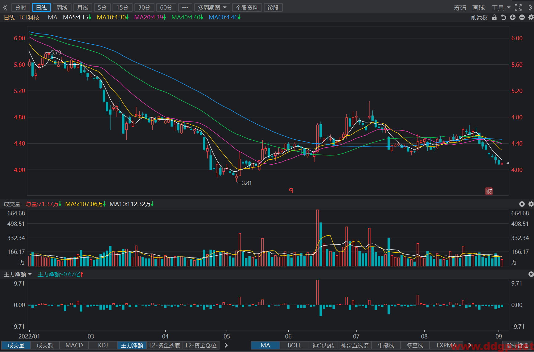The image size is (534, 352).
Task: Select 多空线 indicator tab
Action: (x=415, y=345)
